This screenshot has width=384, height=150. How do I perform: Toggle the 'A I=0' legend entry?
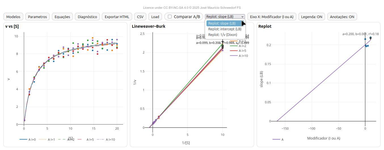[x=28, y=140]
